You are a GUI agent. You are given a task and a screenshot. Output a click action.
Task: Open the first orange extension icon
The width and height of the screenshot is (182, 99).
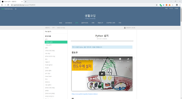(166, 5)
